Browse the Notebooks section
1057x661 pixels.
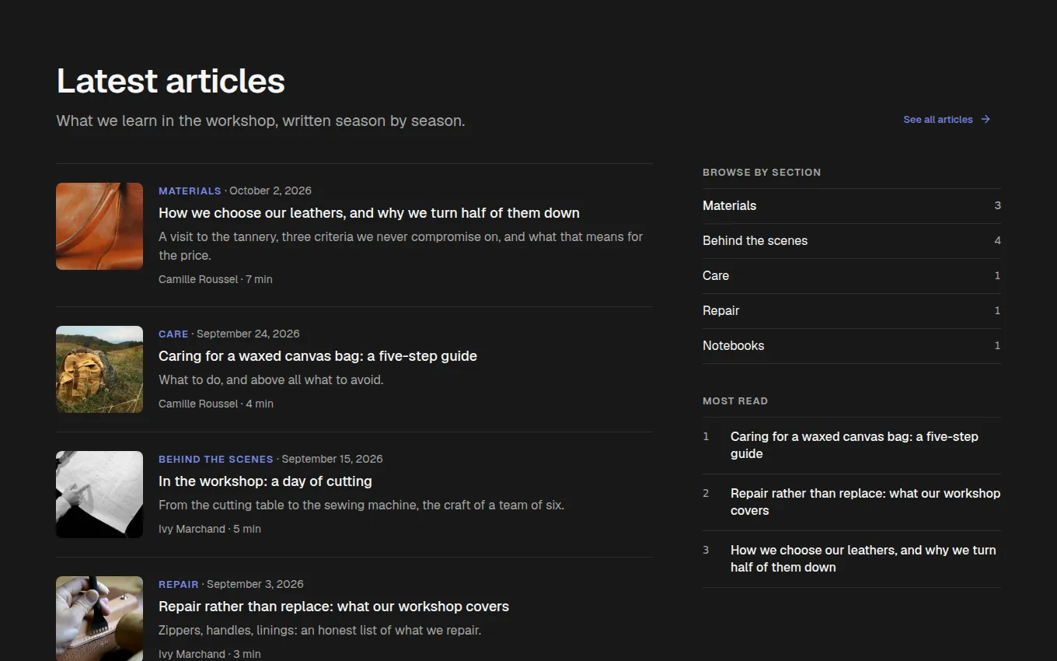(852, 346)
